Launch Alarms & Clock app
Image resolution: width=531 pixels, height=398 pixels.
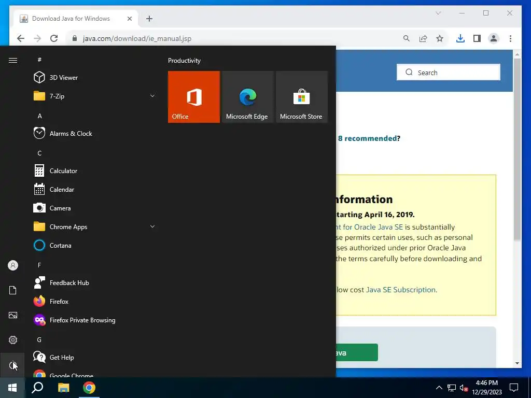pos(95,133)
